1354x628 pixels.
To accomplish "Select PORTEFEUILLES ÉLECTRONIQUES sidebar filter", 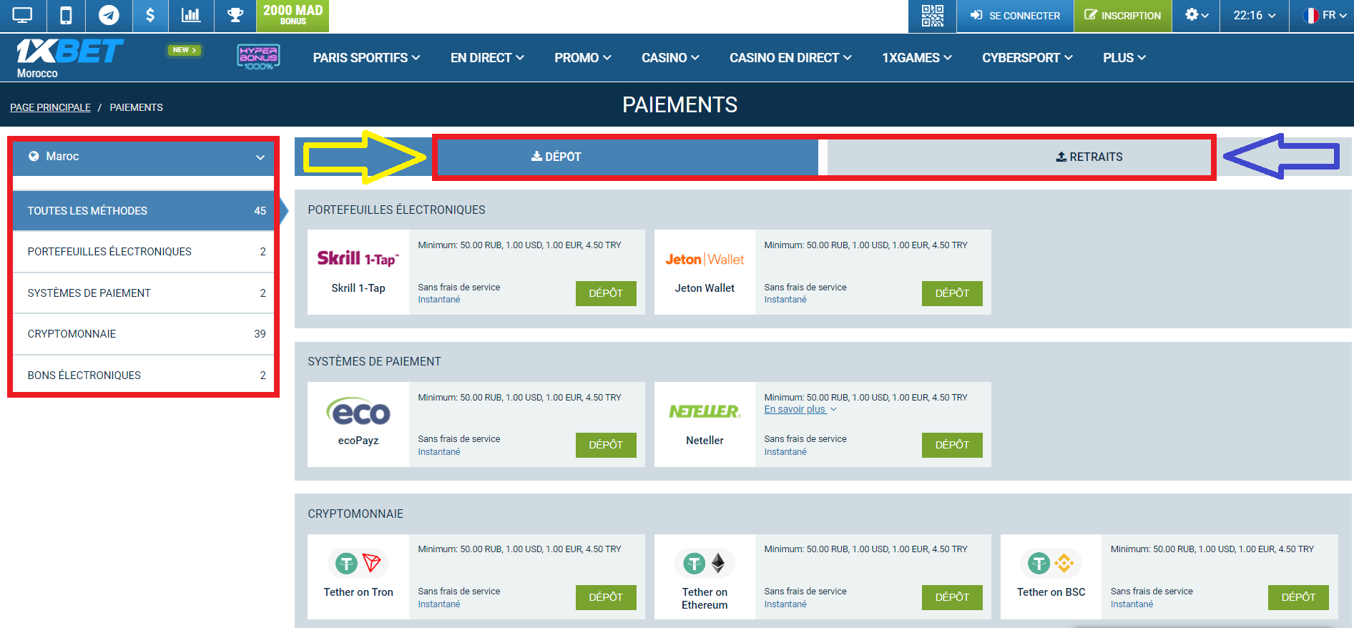I will (x=144, y=252).
